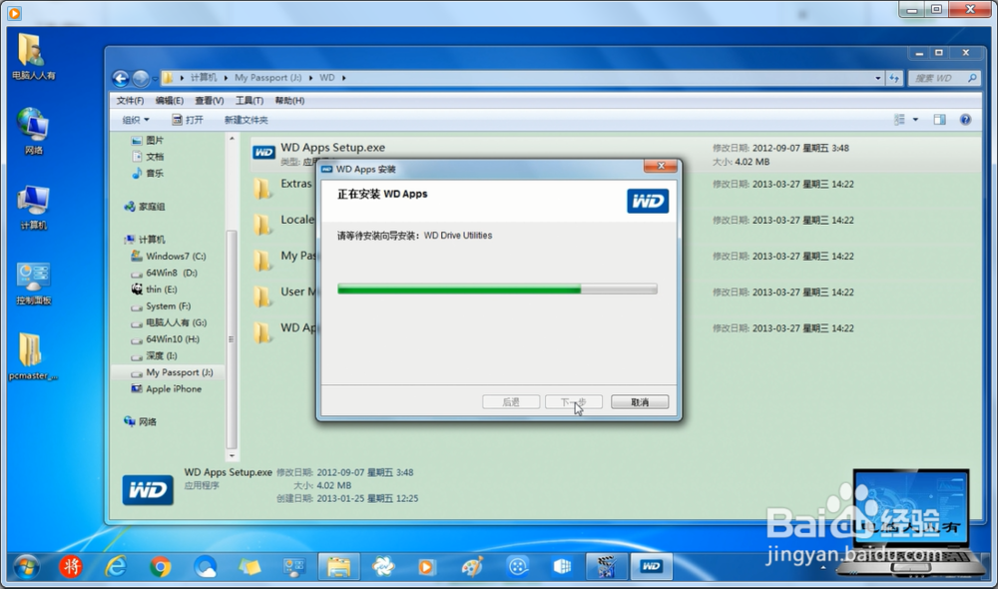Select the Locale folder icon
The width and height of the screenshot is (998, 589).
262,225
